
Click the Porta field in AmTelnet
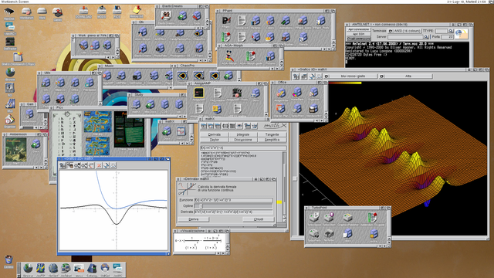(448, 37)
